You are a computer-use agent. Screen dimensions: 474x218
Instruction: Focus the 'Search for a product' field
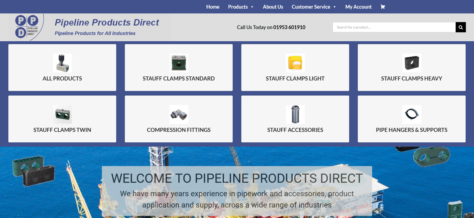[394, 27]
